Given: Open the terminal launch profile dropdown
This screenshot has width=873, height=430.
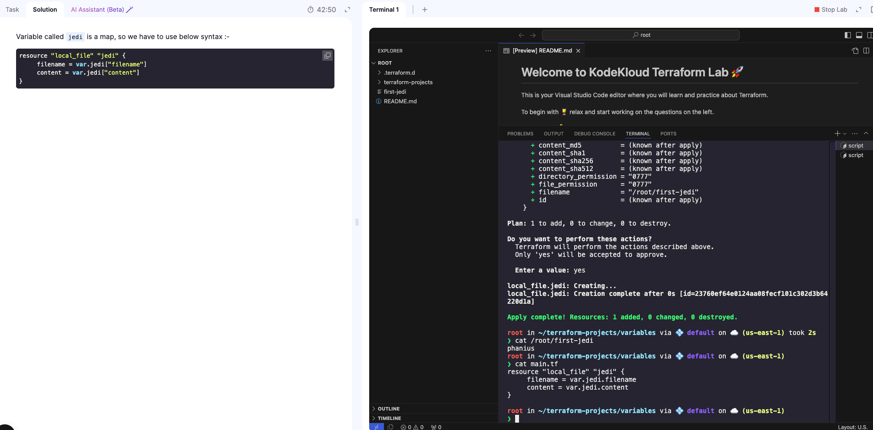Looking at the screenshot, I should tap(845, 134).
